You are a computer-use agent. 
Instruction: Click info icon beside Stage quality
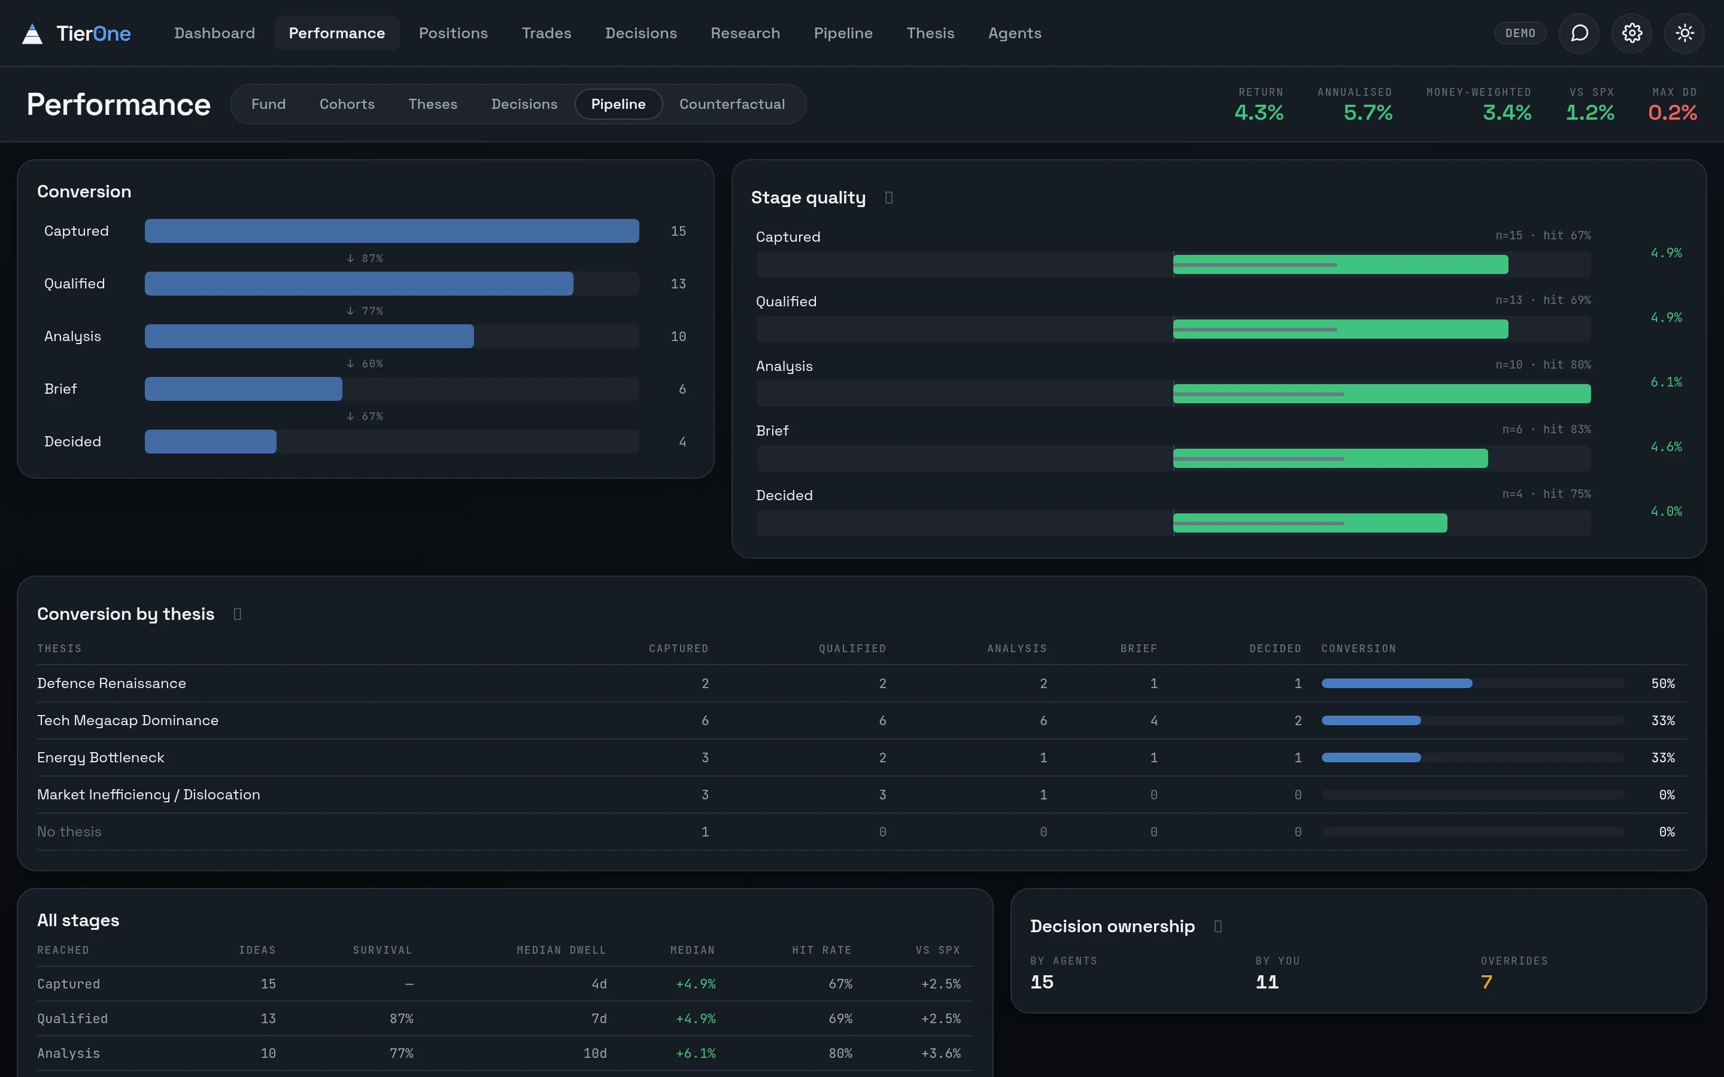tap(888, 197)
